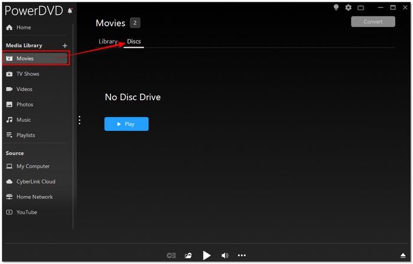This screenshot has width=413, height=264.
Task: Click the Convert button
Action: tap(373, 22)
